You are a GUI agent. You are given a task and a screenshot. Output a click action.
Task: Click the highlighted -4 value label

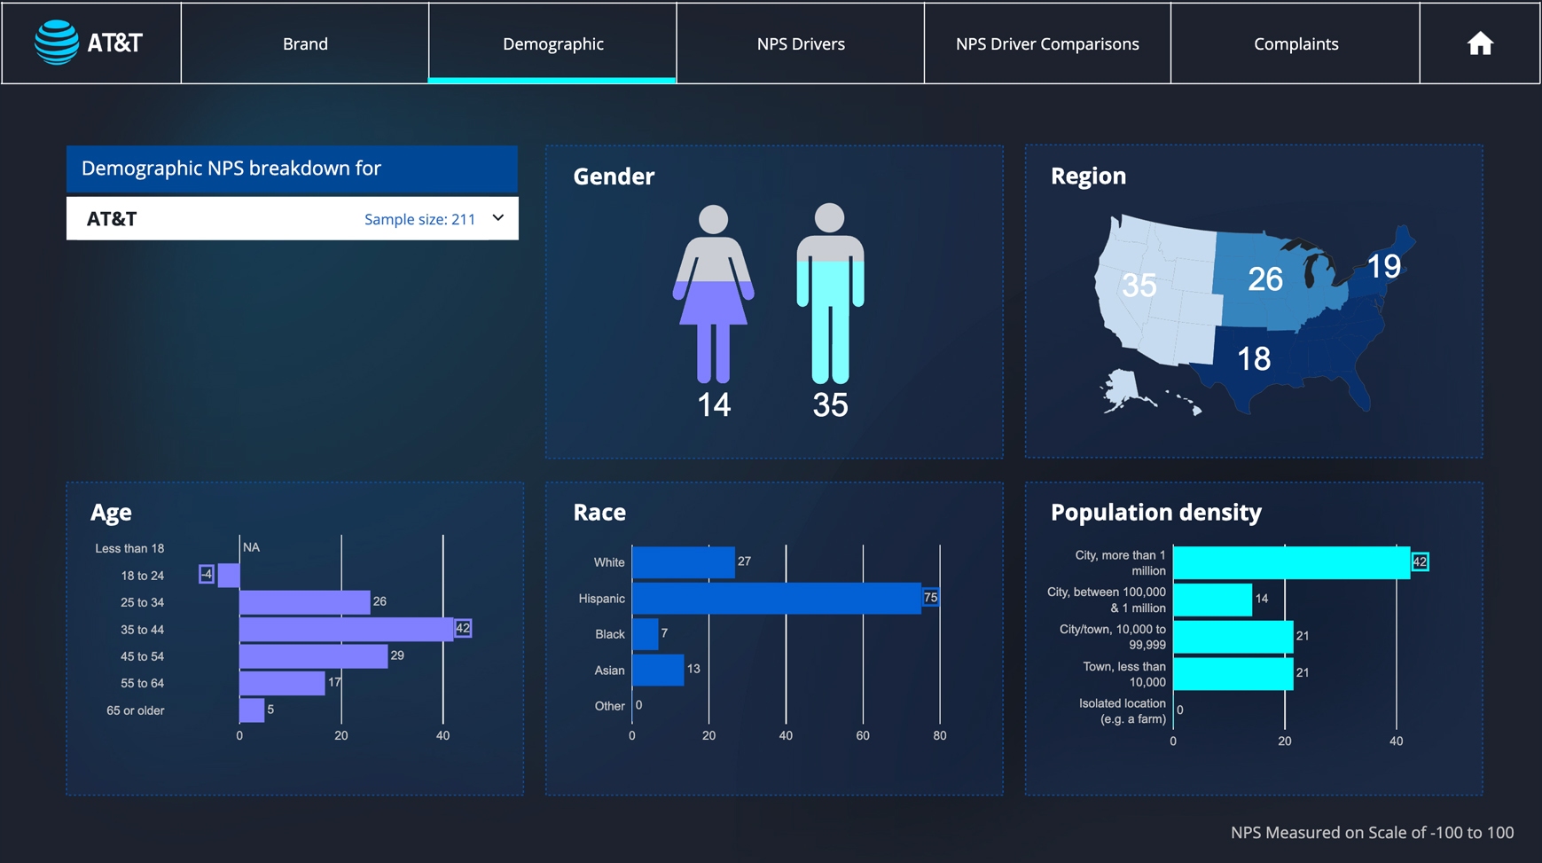pyautogui.click(x=207, y=575)
